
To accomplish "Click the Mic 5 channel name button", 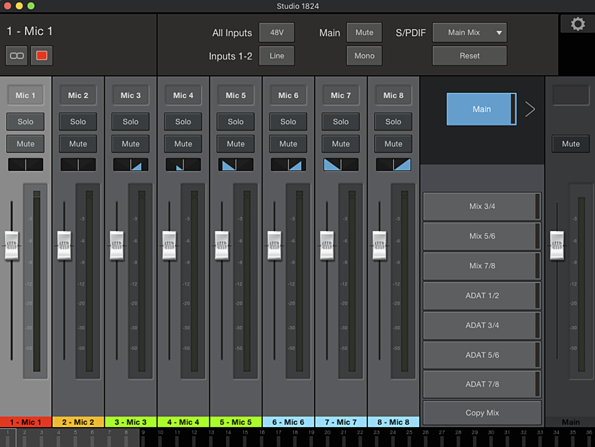I will click(235, 95).
